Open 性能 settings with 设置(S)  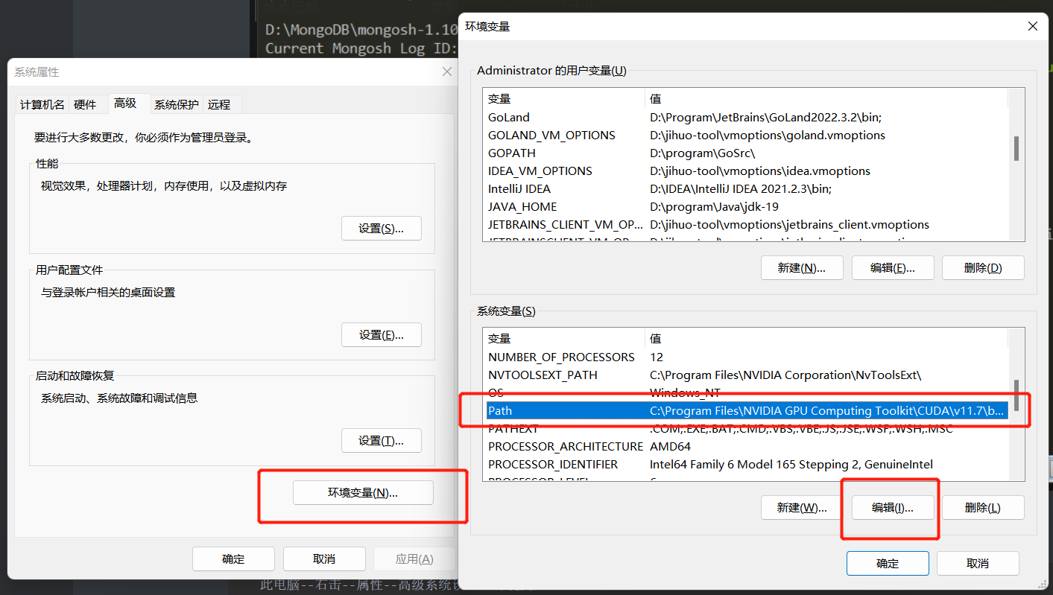click(382, 229)
